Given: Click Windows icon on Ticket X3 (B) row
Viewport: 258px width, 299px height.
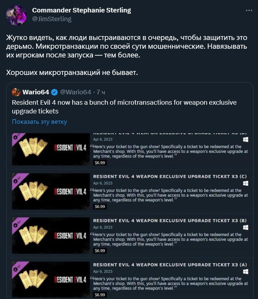Looking at the screenshot, I should [246, 227].
